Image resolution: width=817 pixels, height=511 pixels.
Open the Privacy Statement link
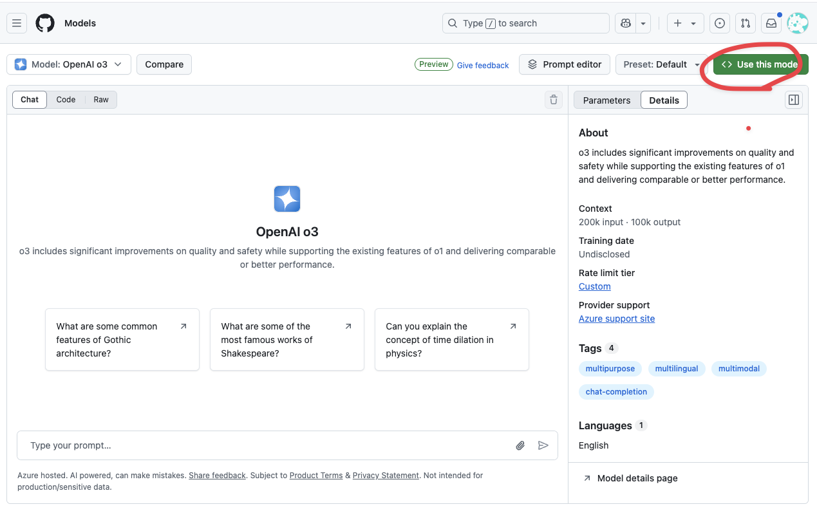point(386,476)
